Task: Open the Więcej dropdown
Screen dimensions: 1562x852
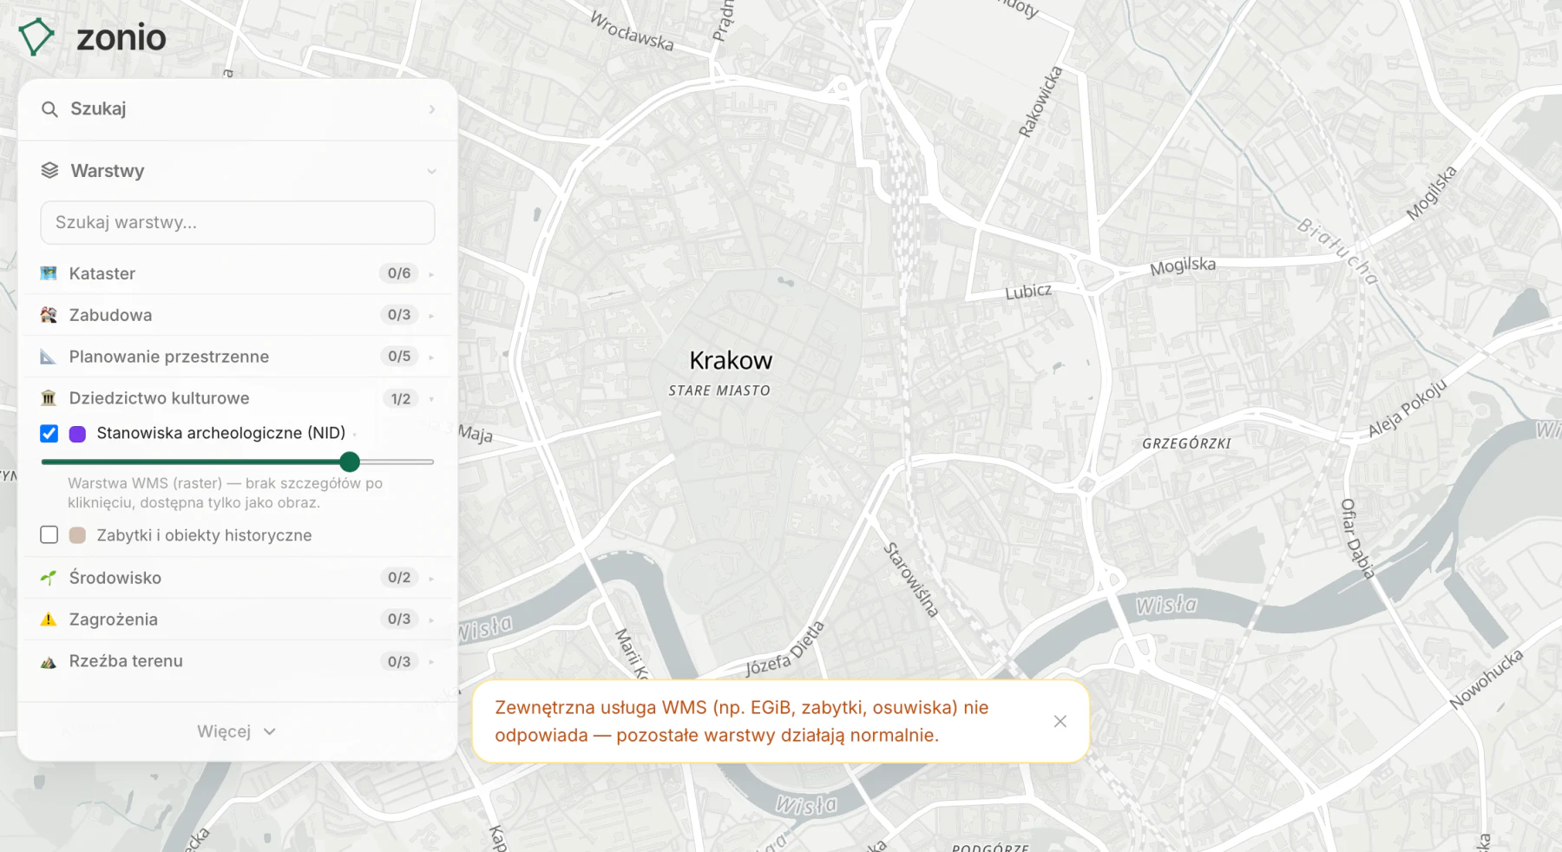Action: pyautogui.click(x=237, y=731)
